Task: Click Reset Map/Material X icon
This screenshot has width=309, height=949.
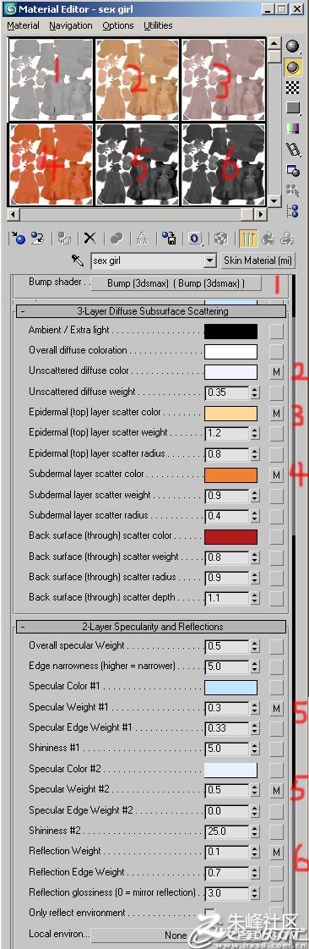Action: tap(89, 238)
